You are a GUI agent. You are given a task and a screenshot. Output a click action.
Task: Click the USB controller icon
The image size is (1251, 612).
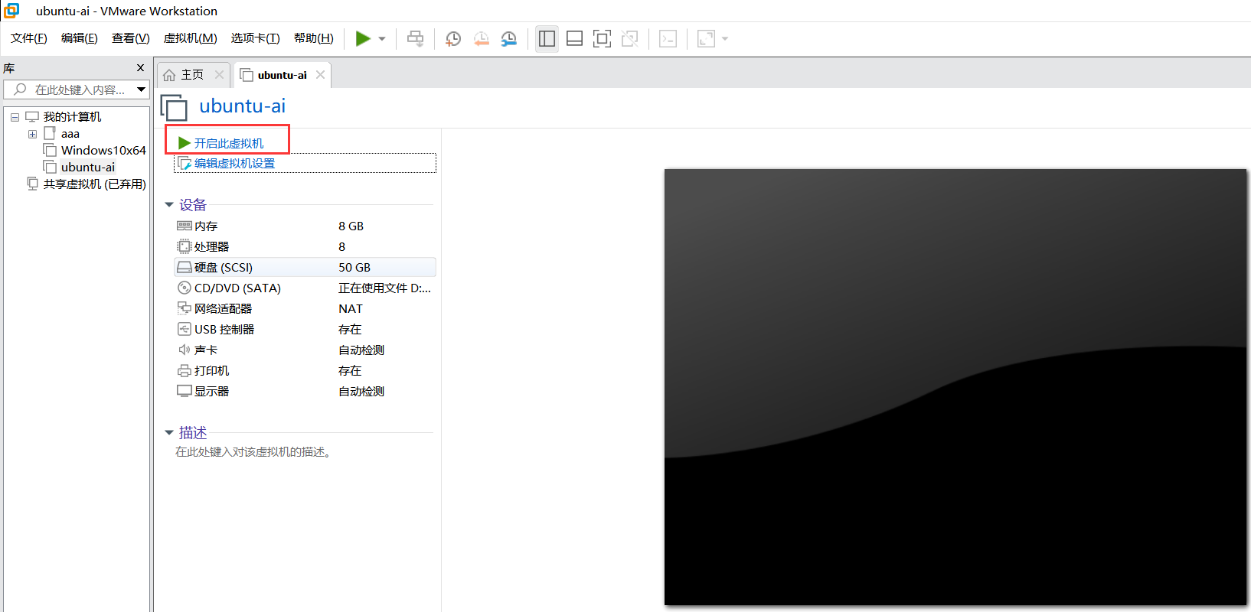pos(184,330)
